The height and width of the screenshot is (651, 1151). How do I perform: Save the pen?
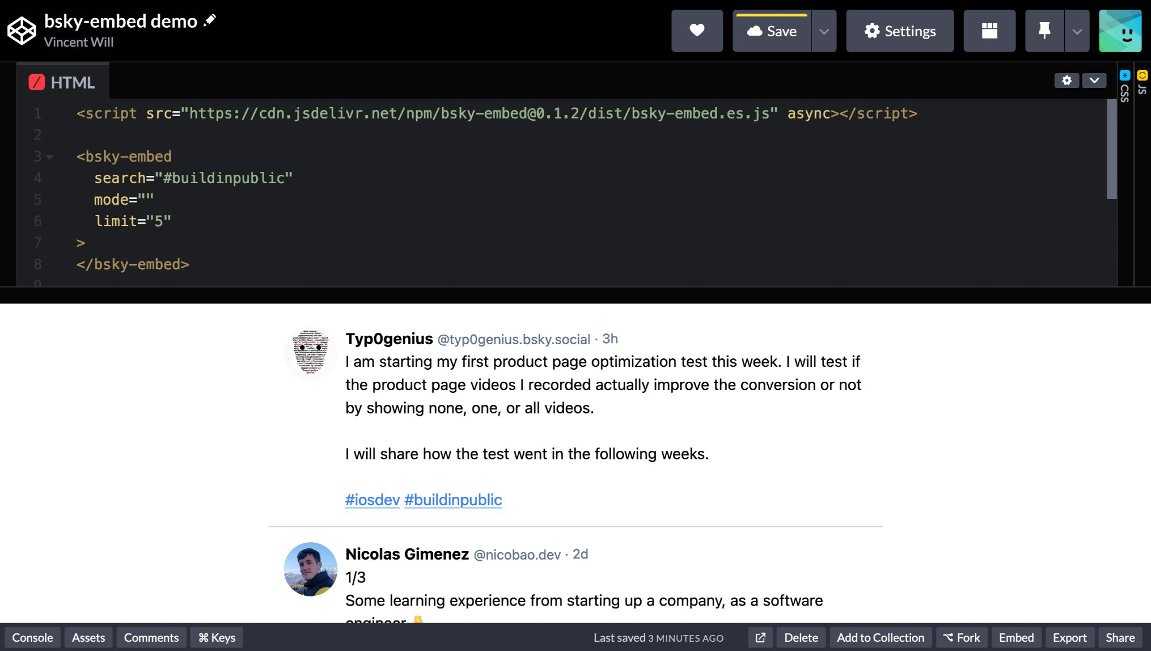click(772, 31)
